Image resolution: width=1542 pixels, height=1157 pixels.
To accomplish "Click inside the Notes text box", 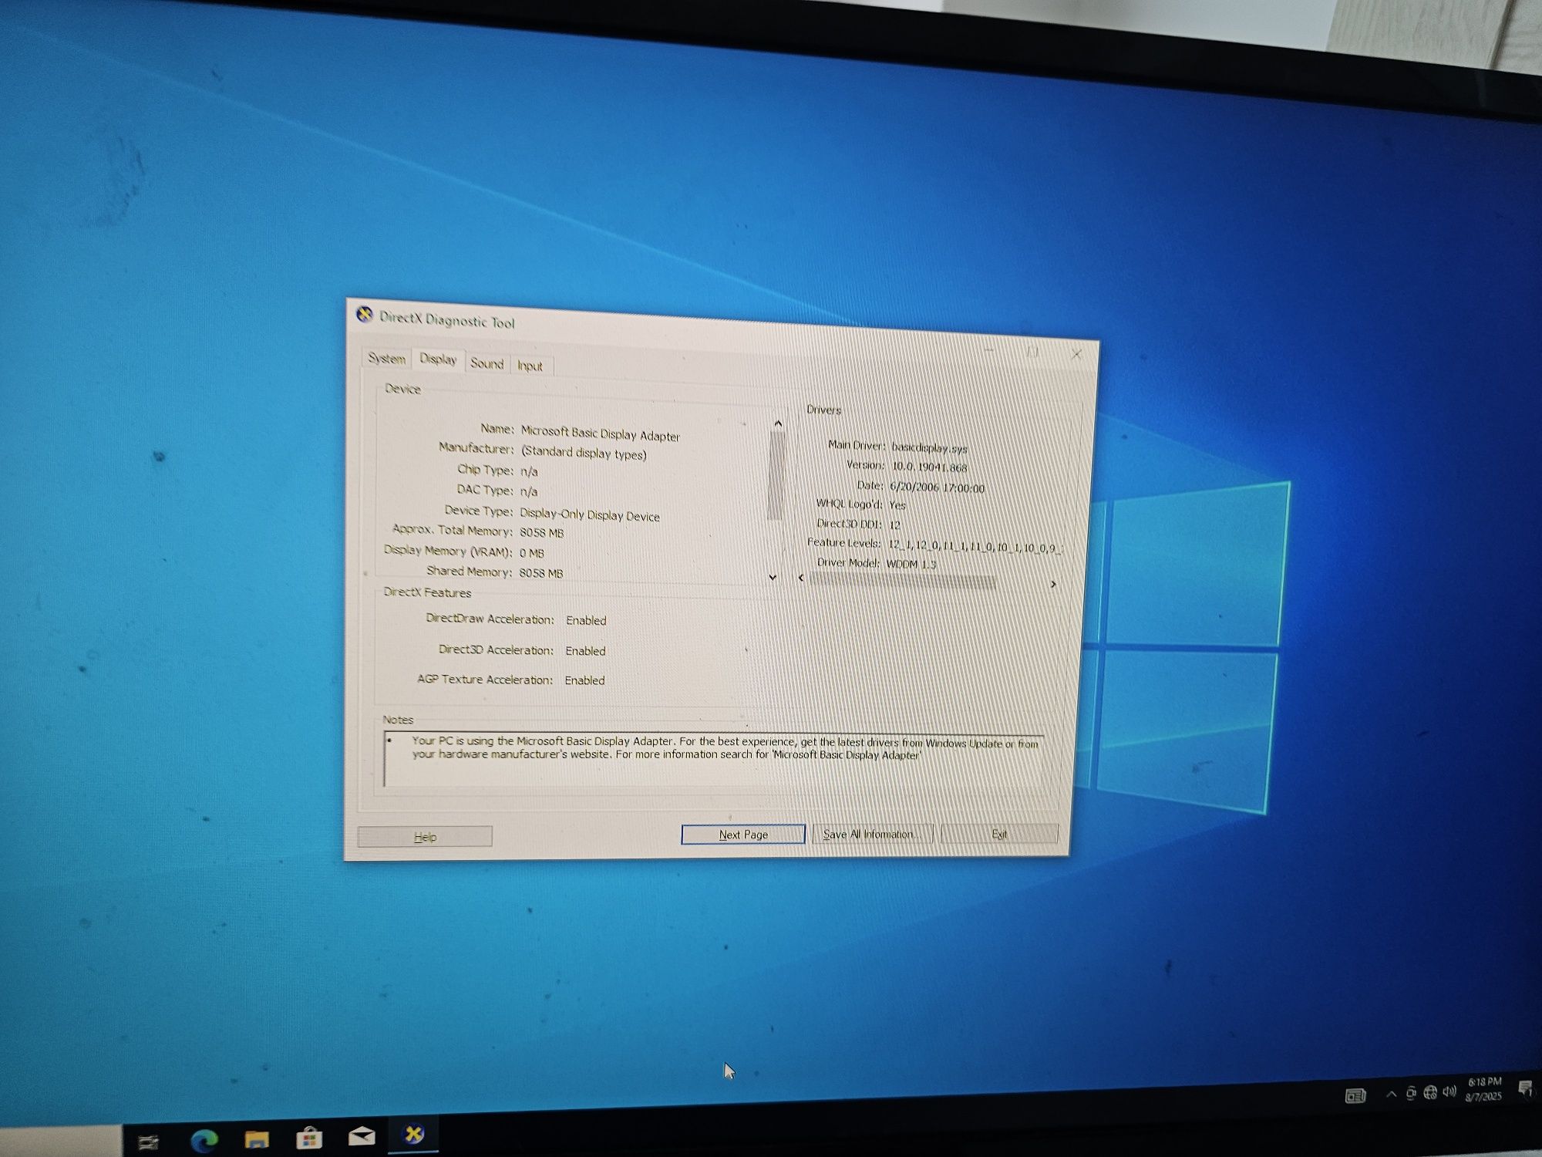I will [714, 761].
